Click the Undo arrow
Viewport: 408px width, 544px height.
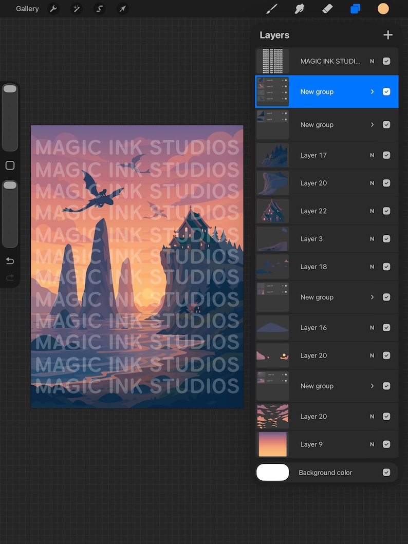point(10,261)
